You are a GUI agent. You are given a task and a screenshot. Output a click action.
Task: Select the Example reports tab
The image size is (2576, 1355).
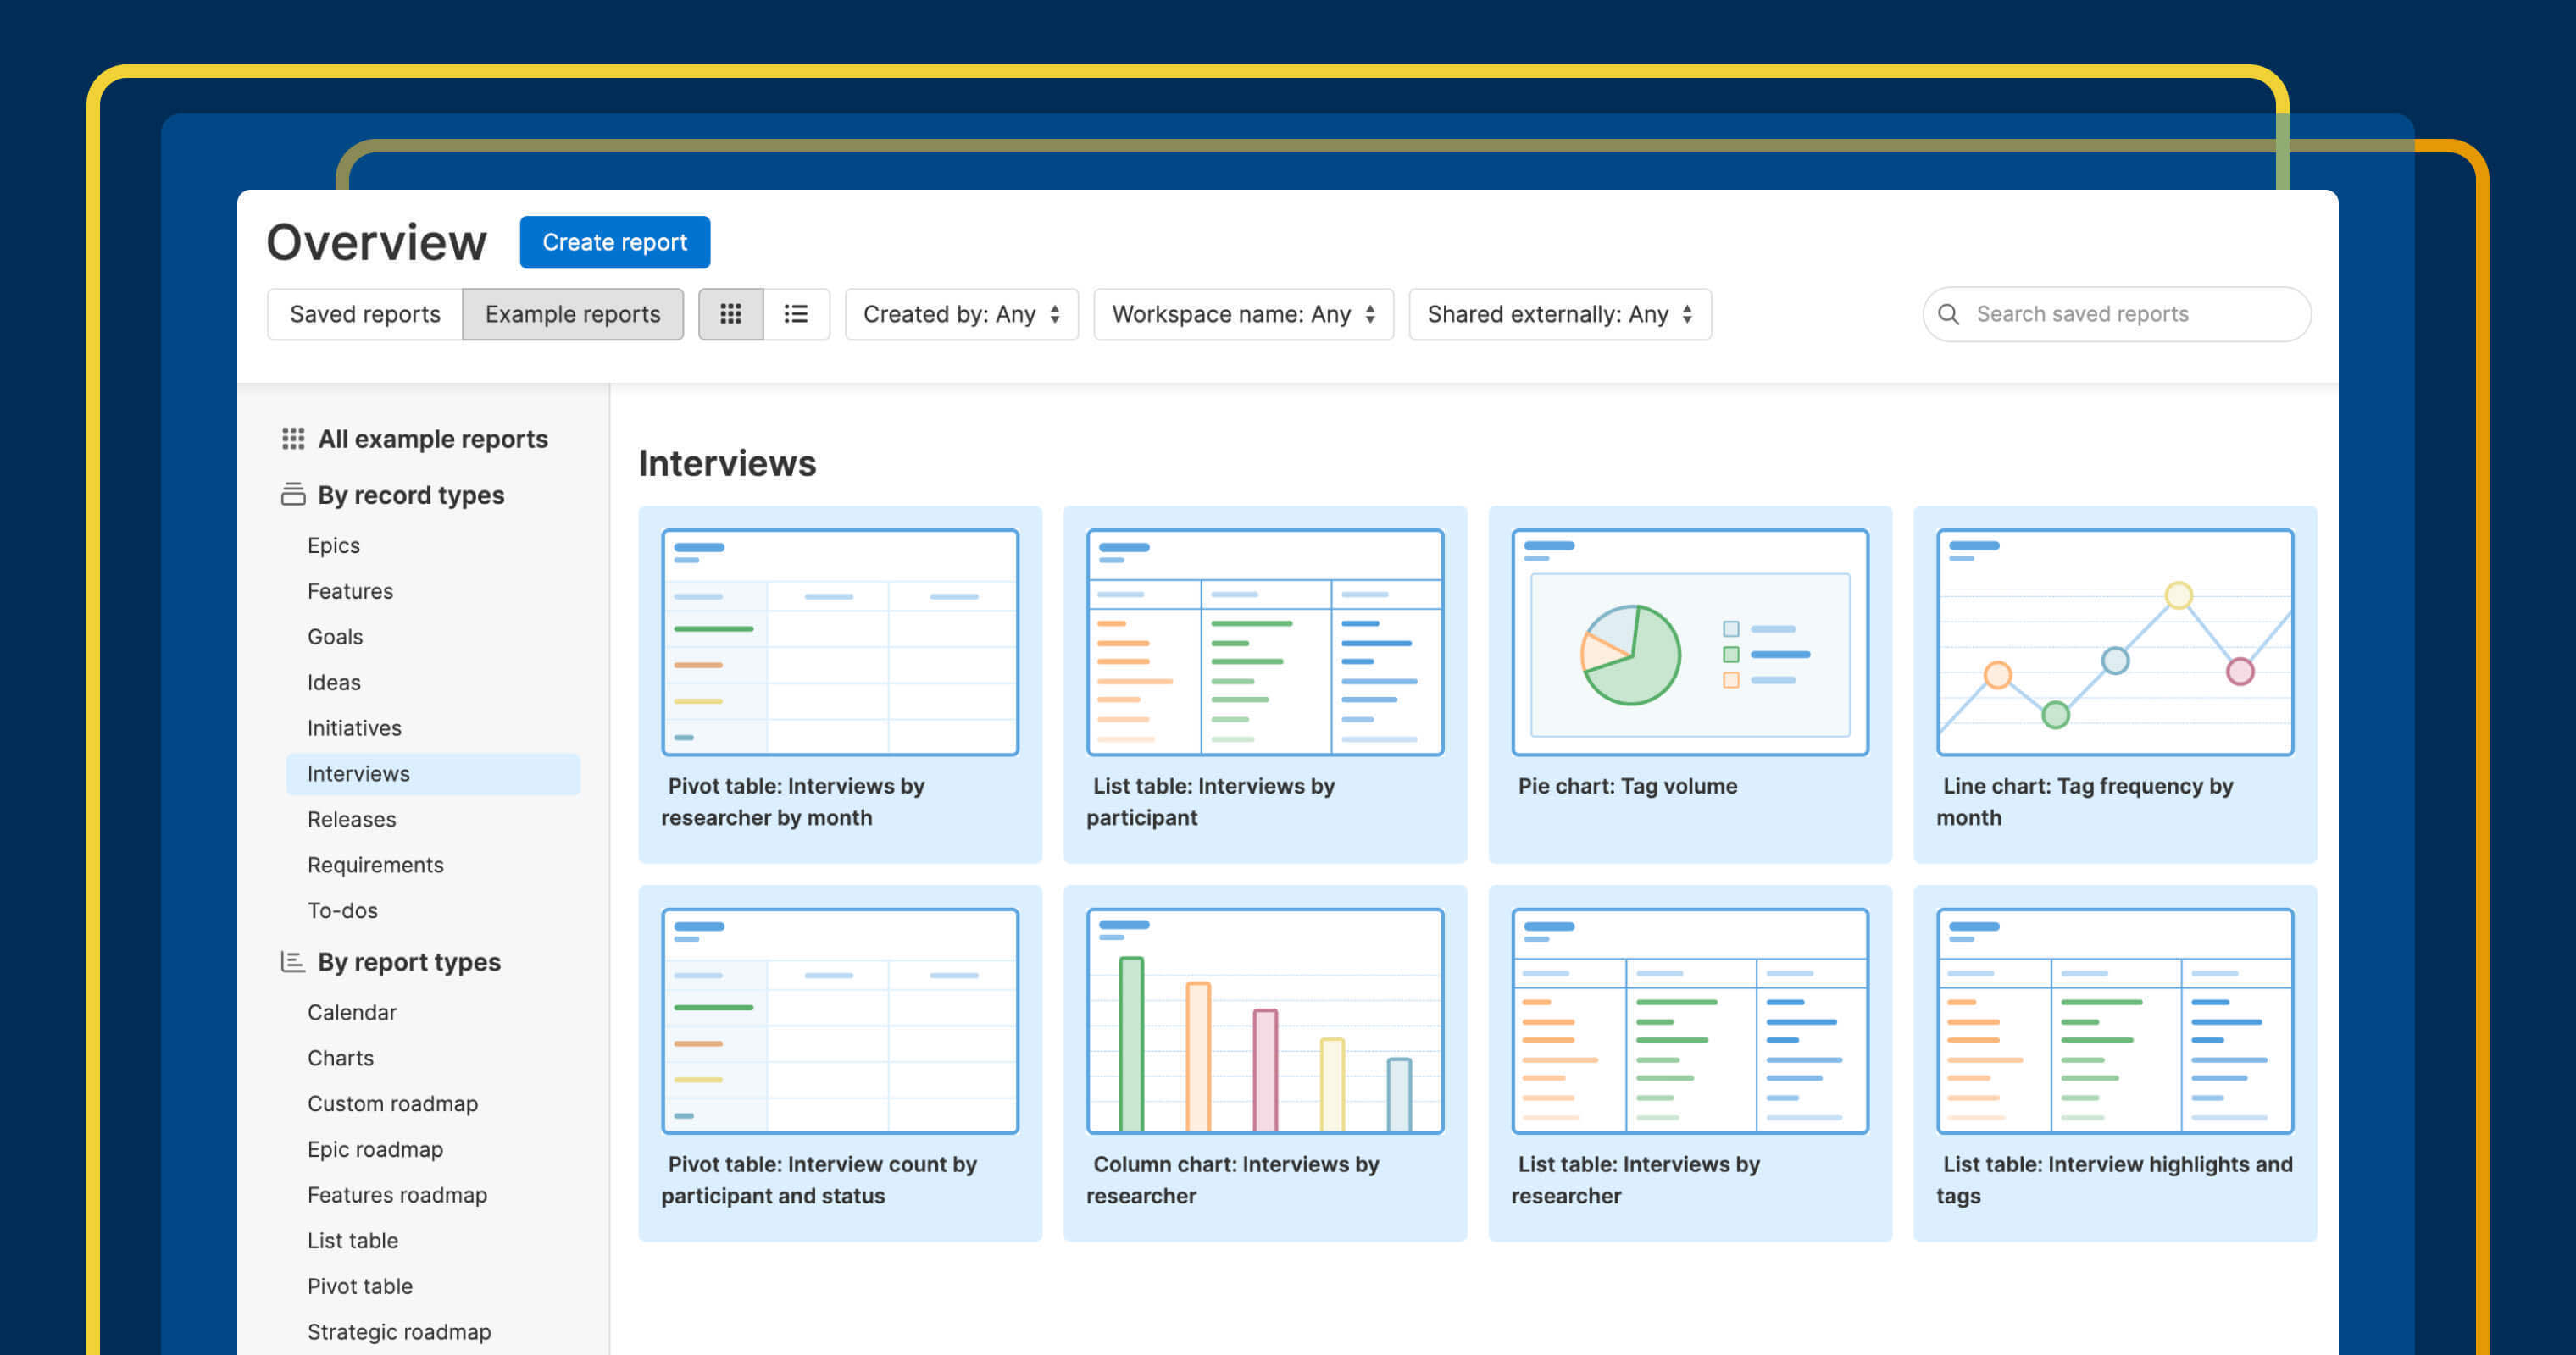coord(573,314)
